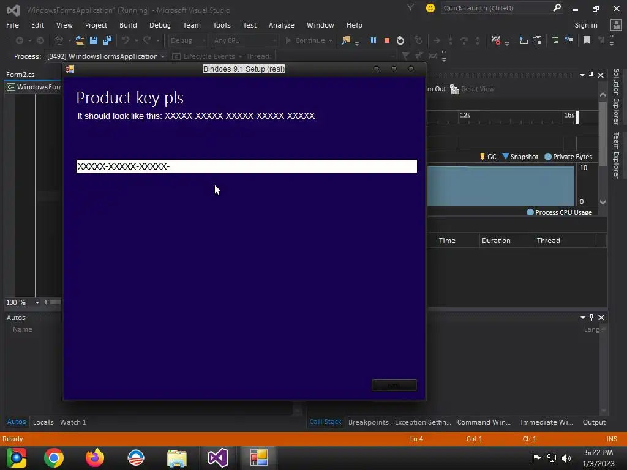Image resolution: width=627 pixels, height=470 pixels.
Task: Click the 16s timeline position marker
Action: 577,117
